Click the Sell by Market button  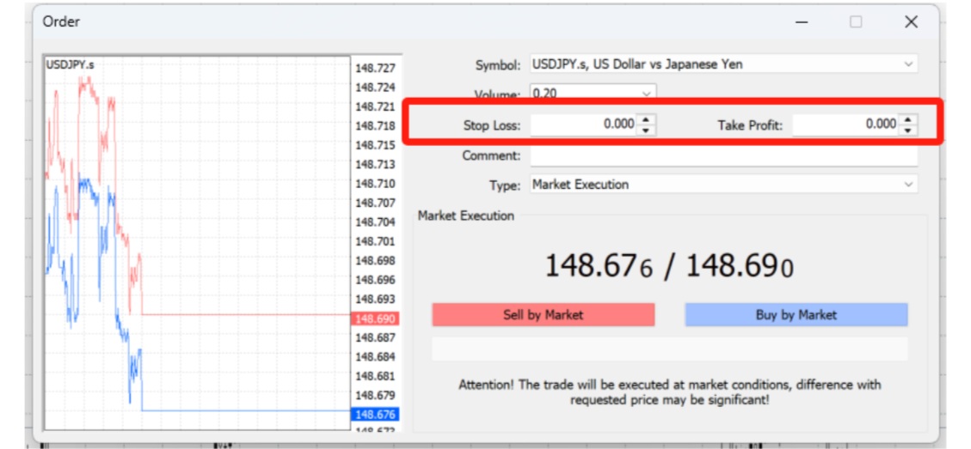point(543,315)
